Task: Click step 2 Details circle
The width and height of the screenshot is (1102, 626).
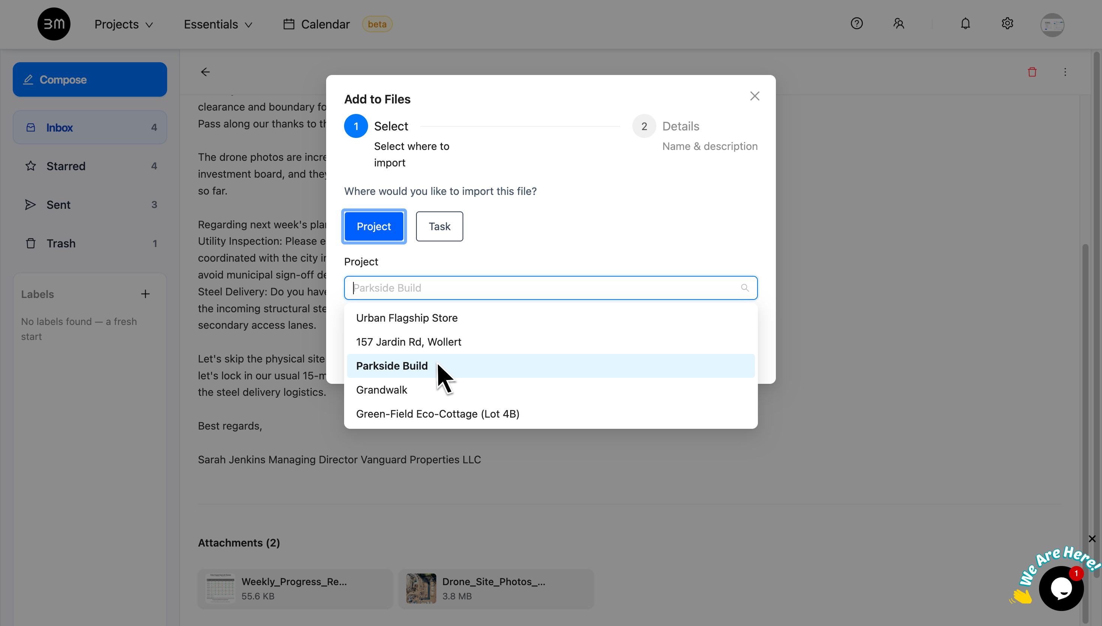Action: (644, 126)
